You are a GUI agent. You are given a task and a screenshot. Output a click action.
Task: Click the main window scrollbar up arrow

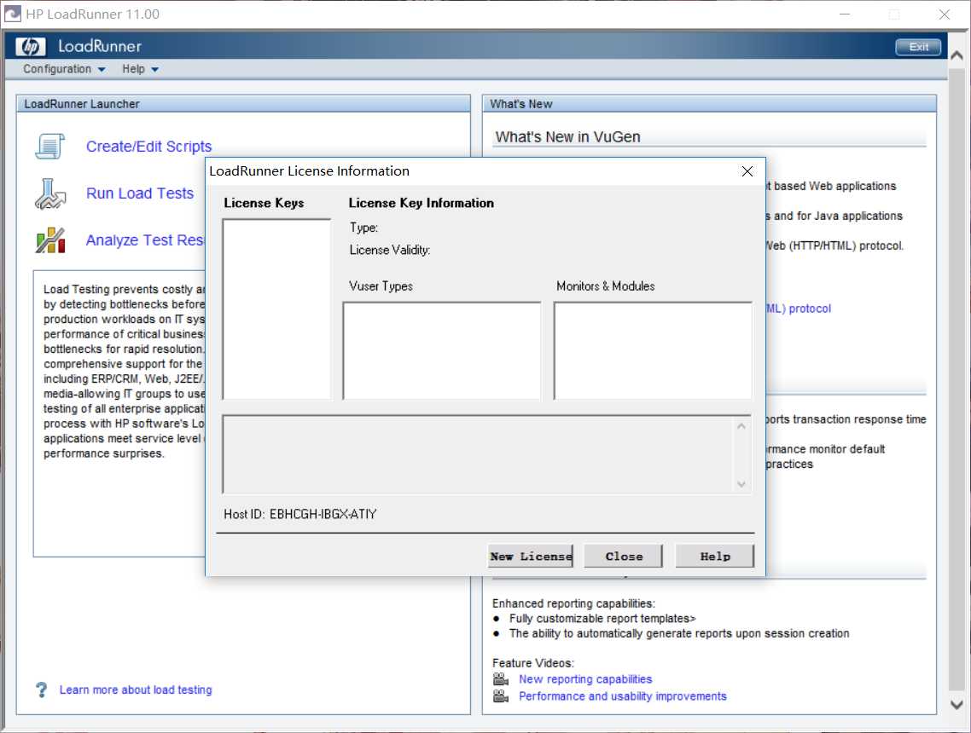tap(956, 55)
